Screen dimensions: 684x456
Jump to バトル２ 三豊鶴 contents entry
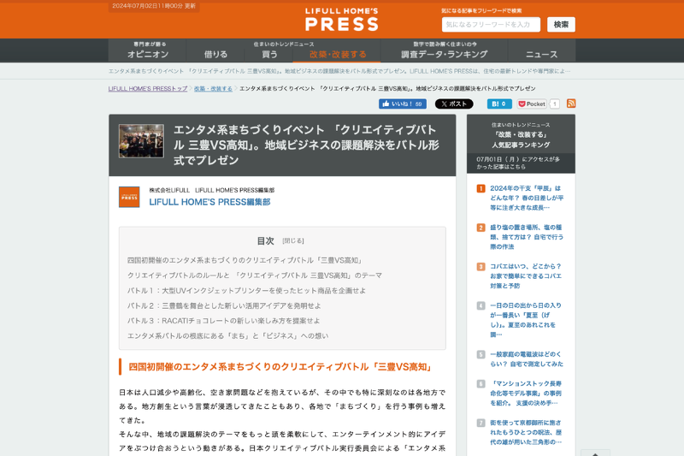click(224, 305)
